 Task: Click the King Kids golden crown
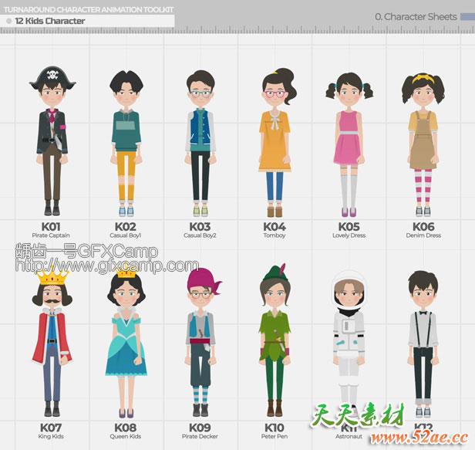(50, 276)
